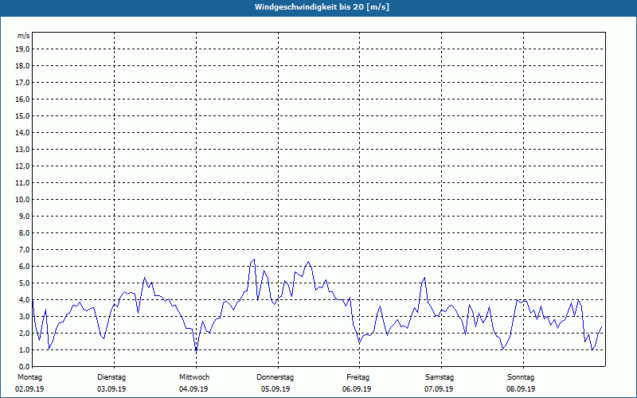The width and height of the screenshot is (637, 398).
Task: Select the 9,0 axis label
Action: 24,216
